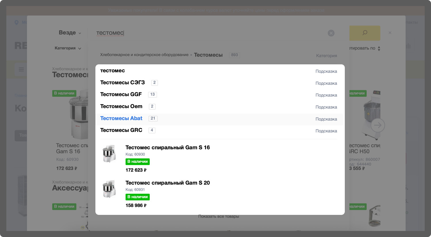Click the location pin icon
The height and width of the screenshot is (237, 431).
tap(16, 22)
